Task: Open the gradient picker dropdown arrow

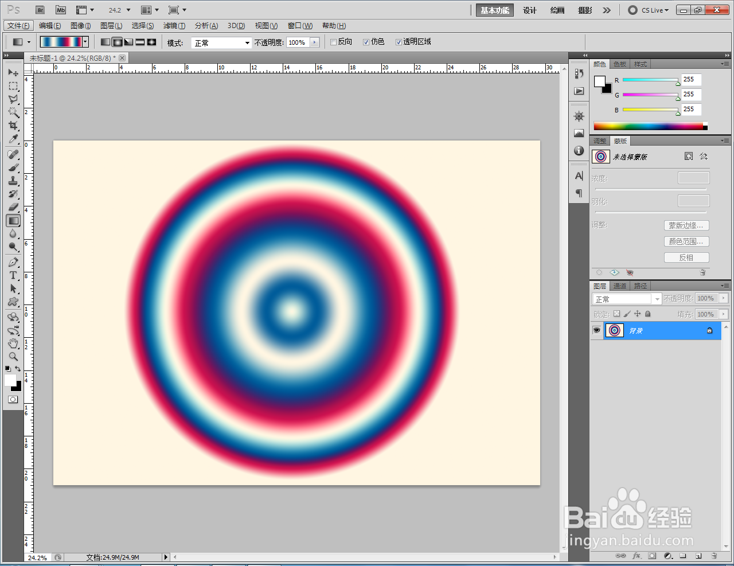Action: tap(85, 42)
